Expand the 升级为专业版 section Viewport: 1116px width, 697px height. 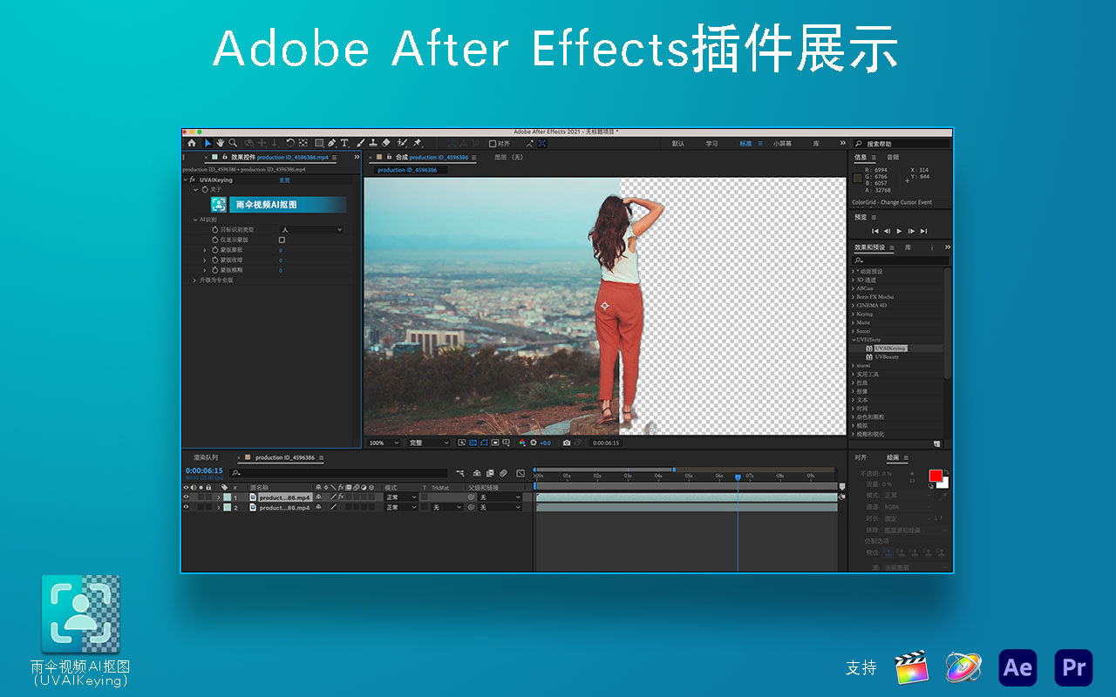tap(194, 281)
